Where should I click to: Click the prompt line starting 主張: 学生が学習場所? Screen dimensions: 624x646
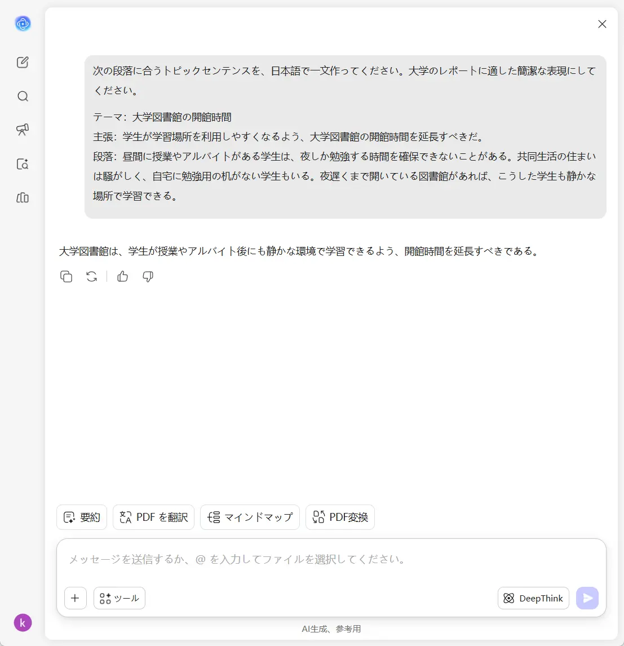pos(288,137)
